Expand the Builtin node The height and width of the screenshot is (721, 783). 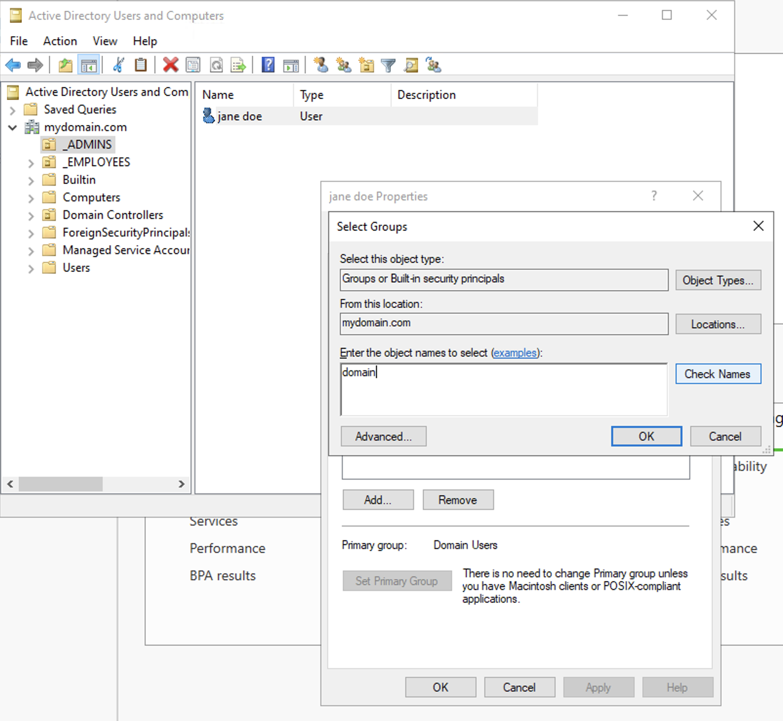coord(31,180)
